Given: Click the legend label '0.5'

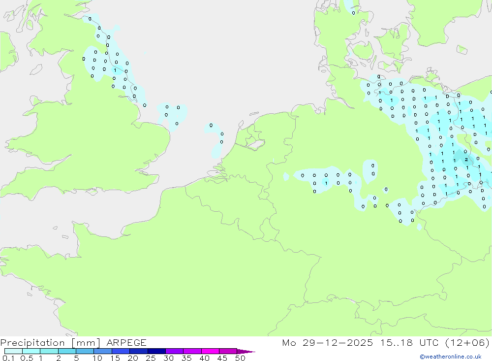Looking at the screenshot, I should point(27,358).
